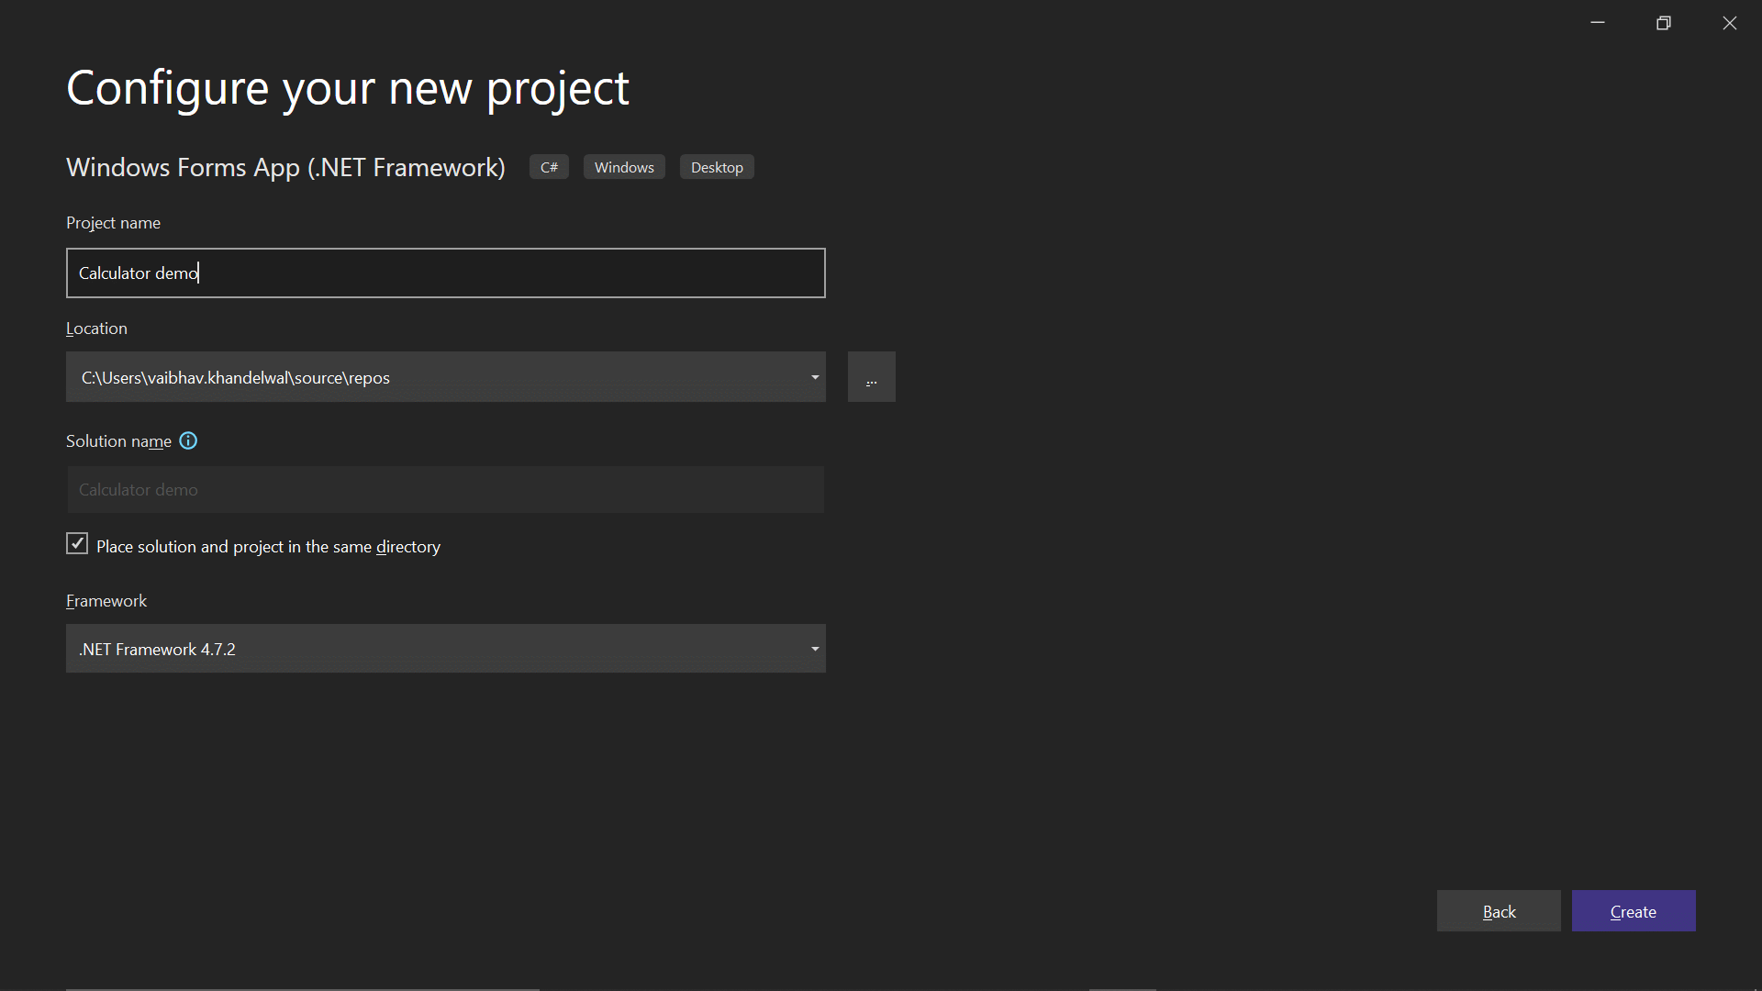The height and width of the screenshot is (991, 1762).
Task: Click the browse (...) button next to Location
Action: [871, 376]
